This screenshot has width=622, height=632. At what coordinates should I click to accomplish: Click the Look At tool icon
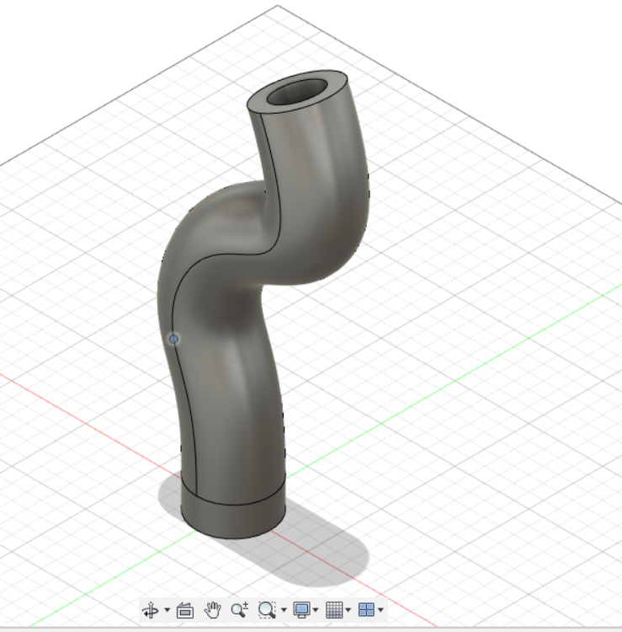coord(185,610)
